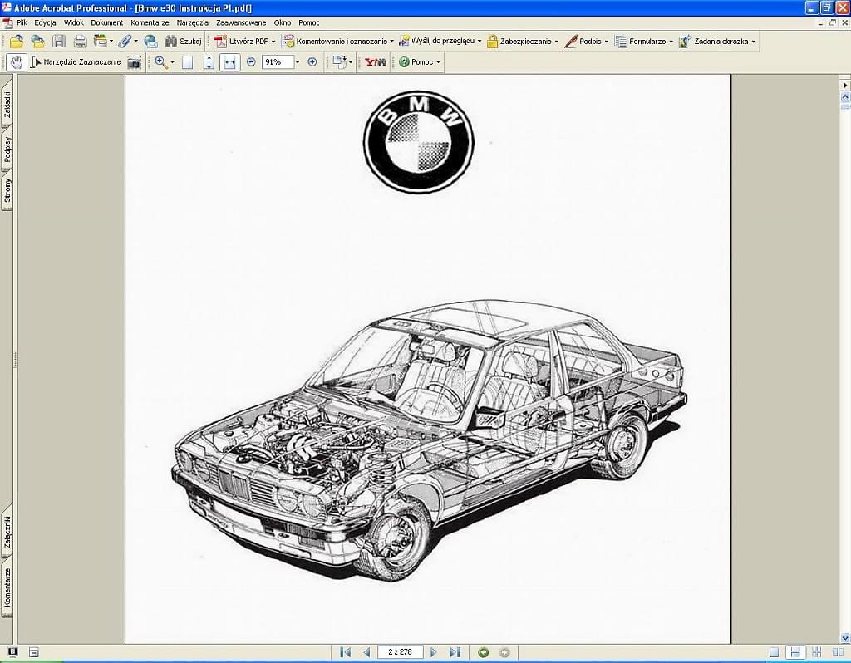Switch to Single Page layout
The height and width of the screenshot is (663, 851).
[x=774, y=652]
